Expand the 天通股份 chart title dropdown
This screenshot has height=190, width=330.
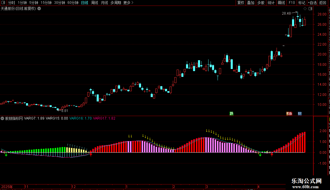click(x=39, y=9)
